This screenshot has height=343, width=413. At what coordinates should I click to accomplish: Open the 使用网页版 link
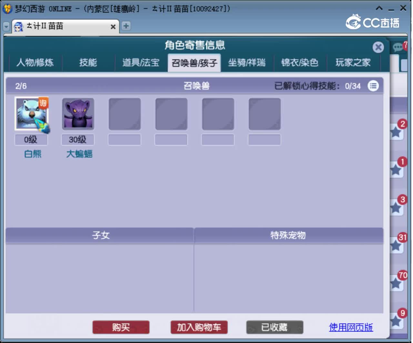point(351,327)
